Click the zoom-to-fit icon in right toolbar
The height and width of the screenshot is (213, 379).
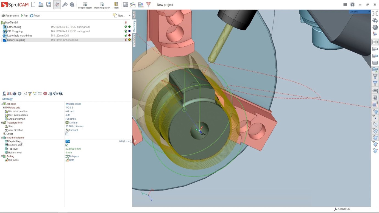[x=375, y=14]
